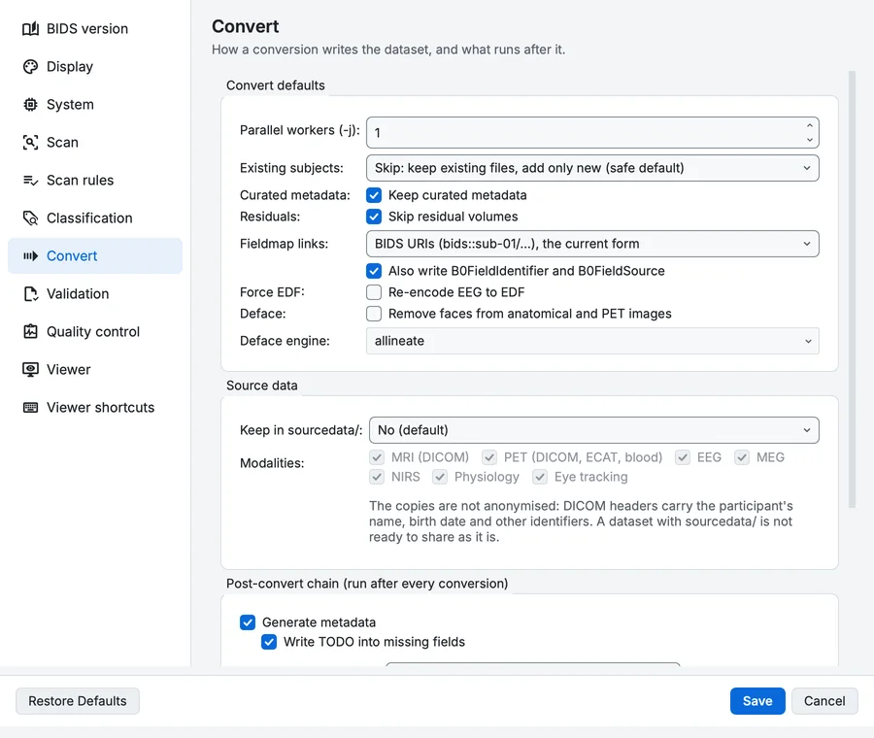874x738 pixels.
Task: Open the Existing subjects dropdown
Action: [592, 168]
